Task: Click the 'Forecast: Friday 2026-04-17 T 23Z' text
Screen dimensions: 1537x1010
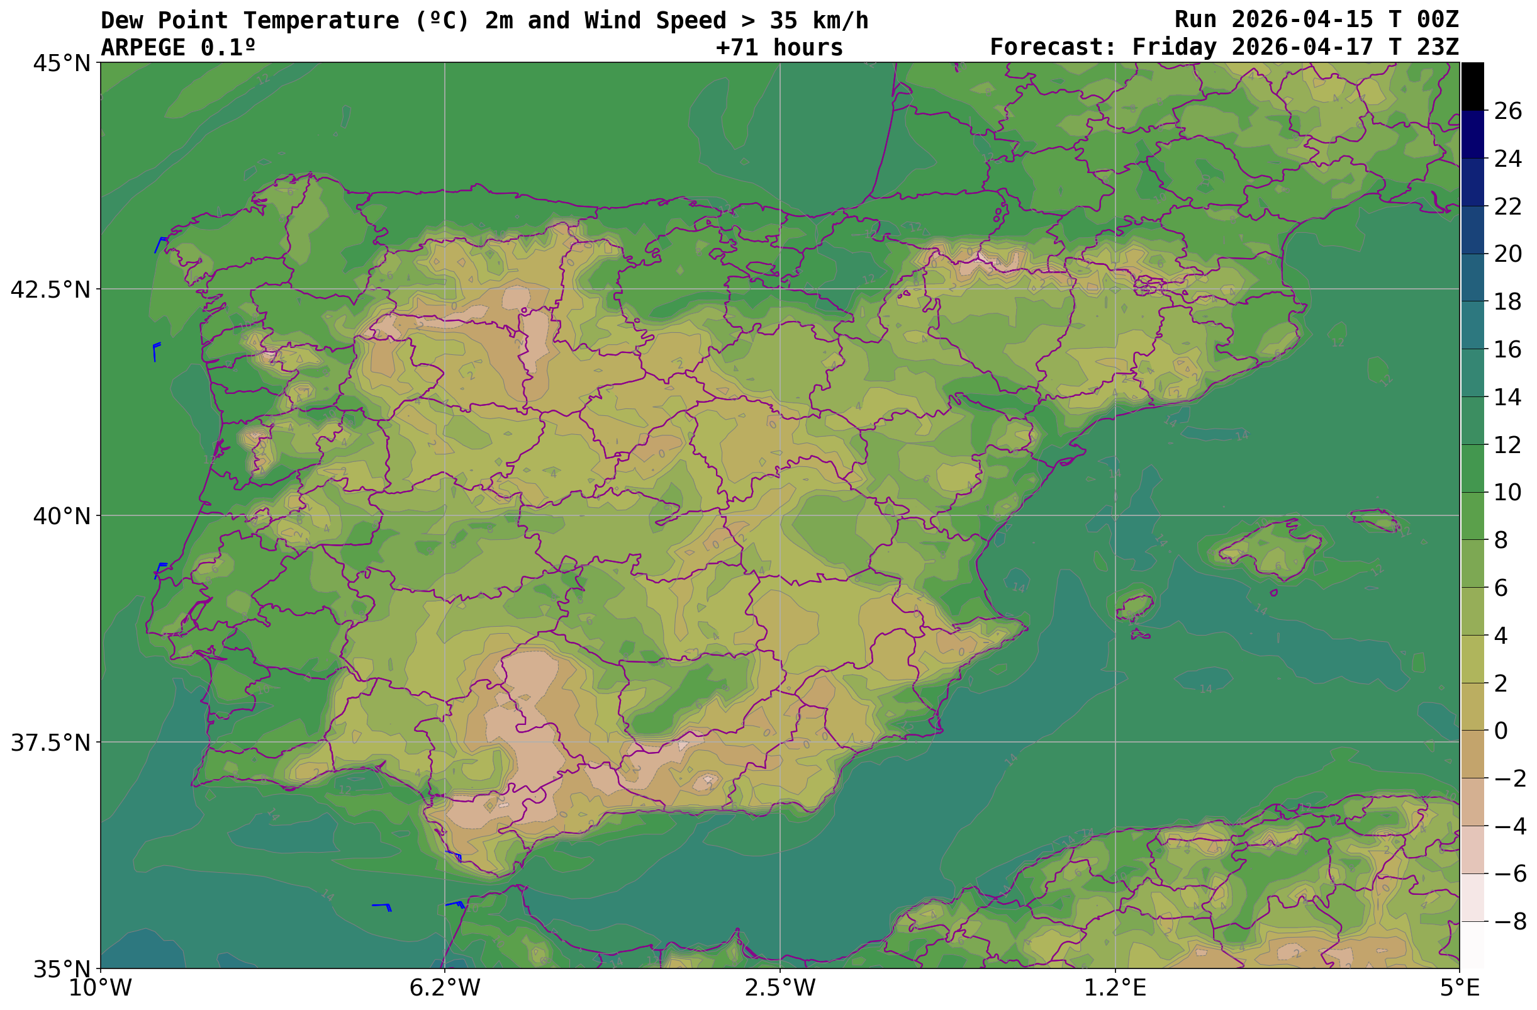Action: (1224, 47)
